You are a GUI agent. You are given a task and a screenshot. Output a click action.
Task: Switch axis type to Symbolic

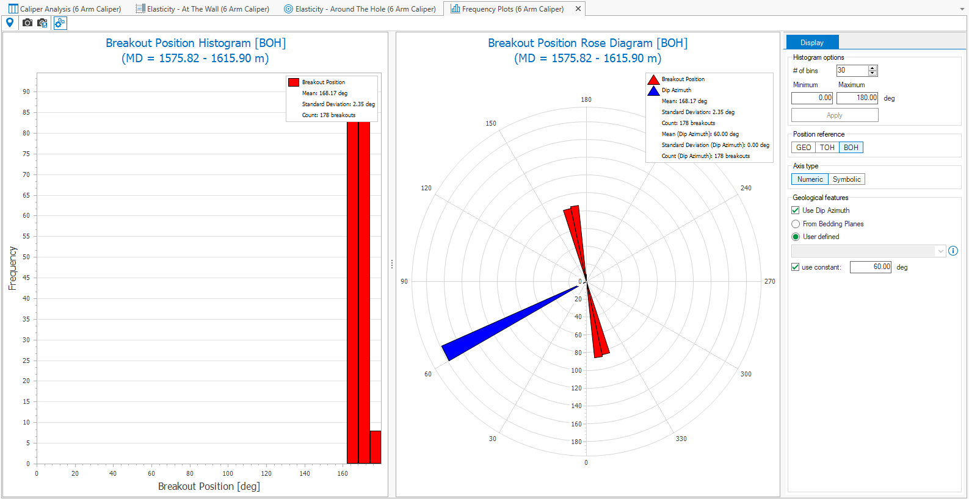click(x=846, y=179)
